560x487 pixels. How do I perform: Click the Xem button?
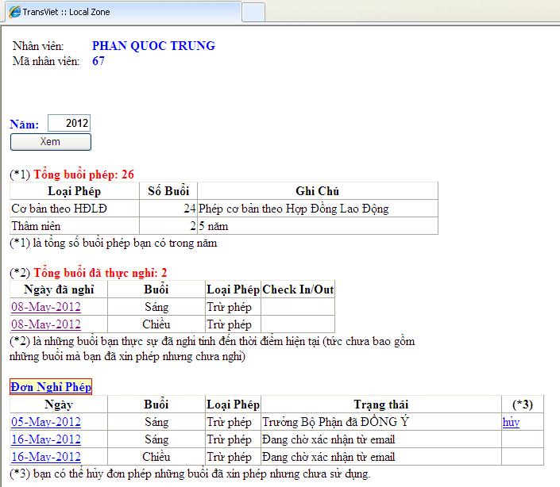coord(51,142)
